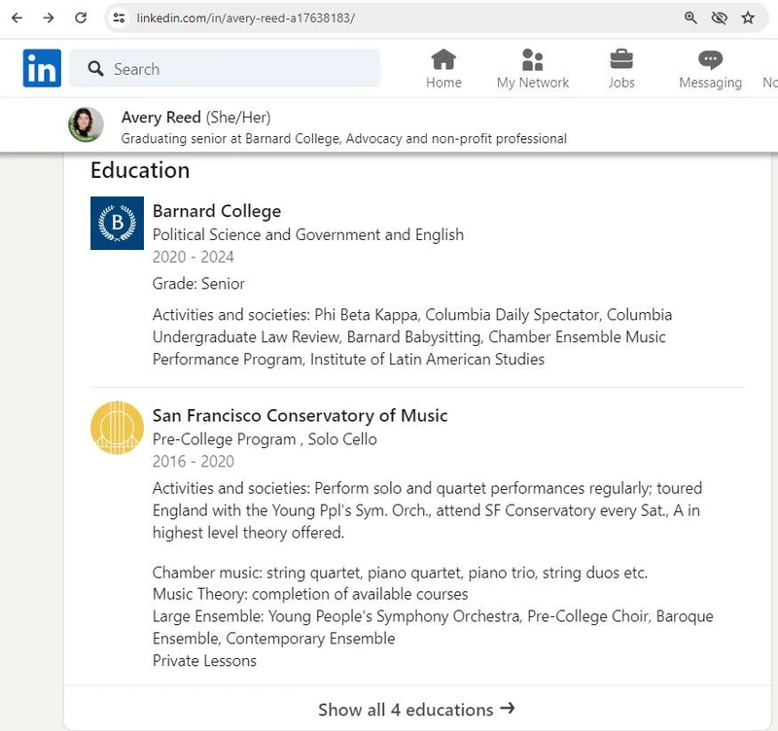Open the Jobs section
The width and height of the screenshot is (778, 731).
[620, 60]
